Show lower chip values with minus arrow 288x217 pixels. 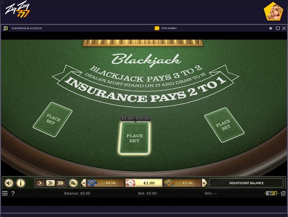[x=83, y=183]
